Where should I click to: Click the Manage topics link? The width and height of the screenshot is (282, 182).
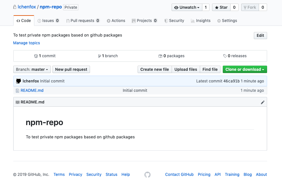tap(27, 43)
